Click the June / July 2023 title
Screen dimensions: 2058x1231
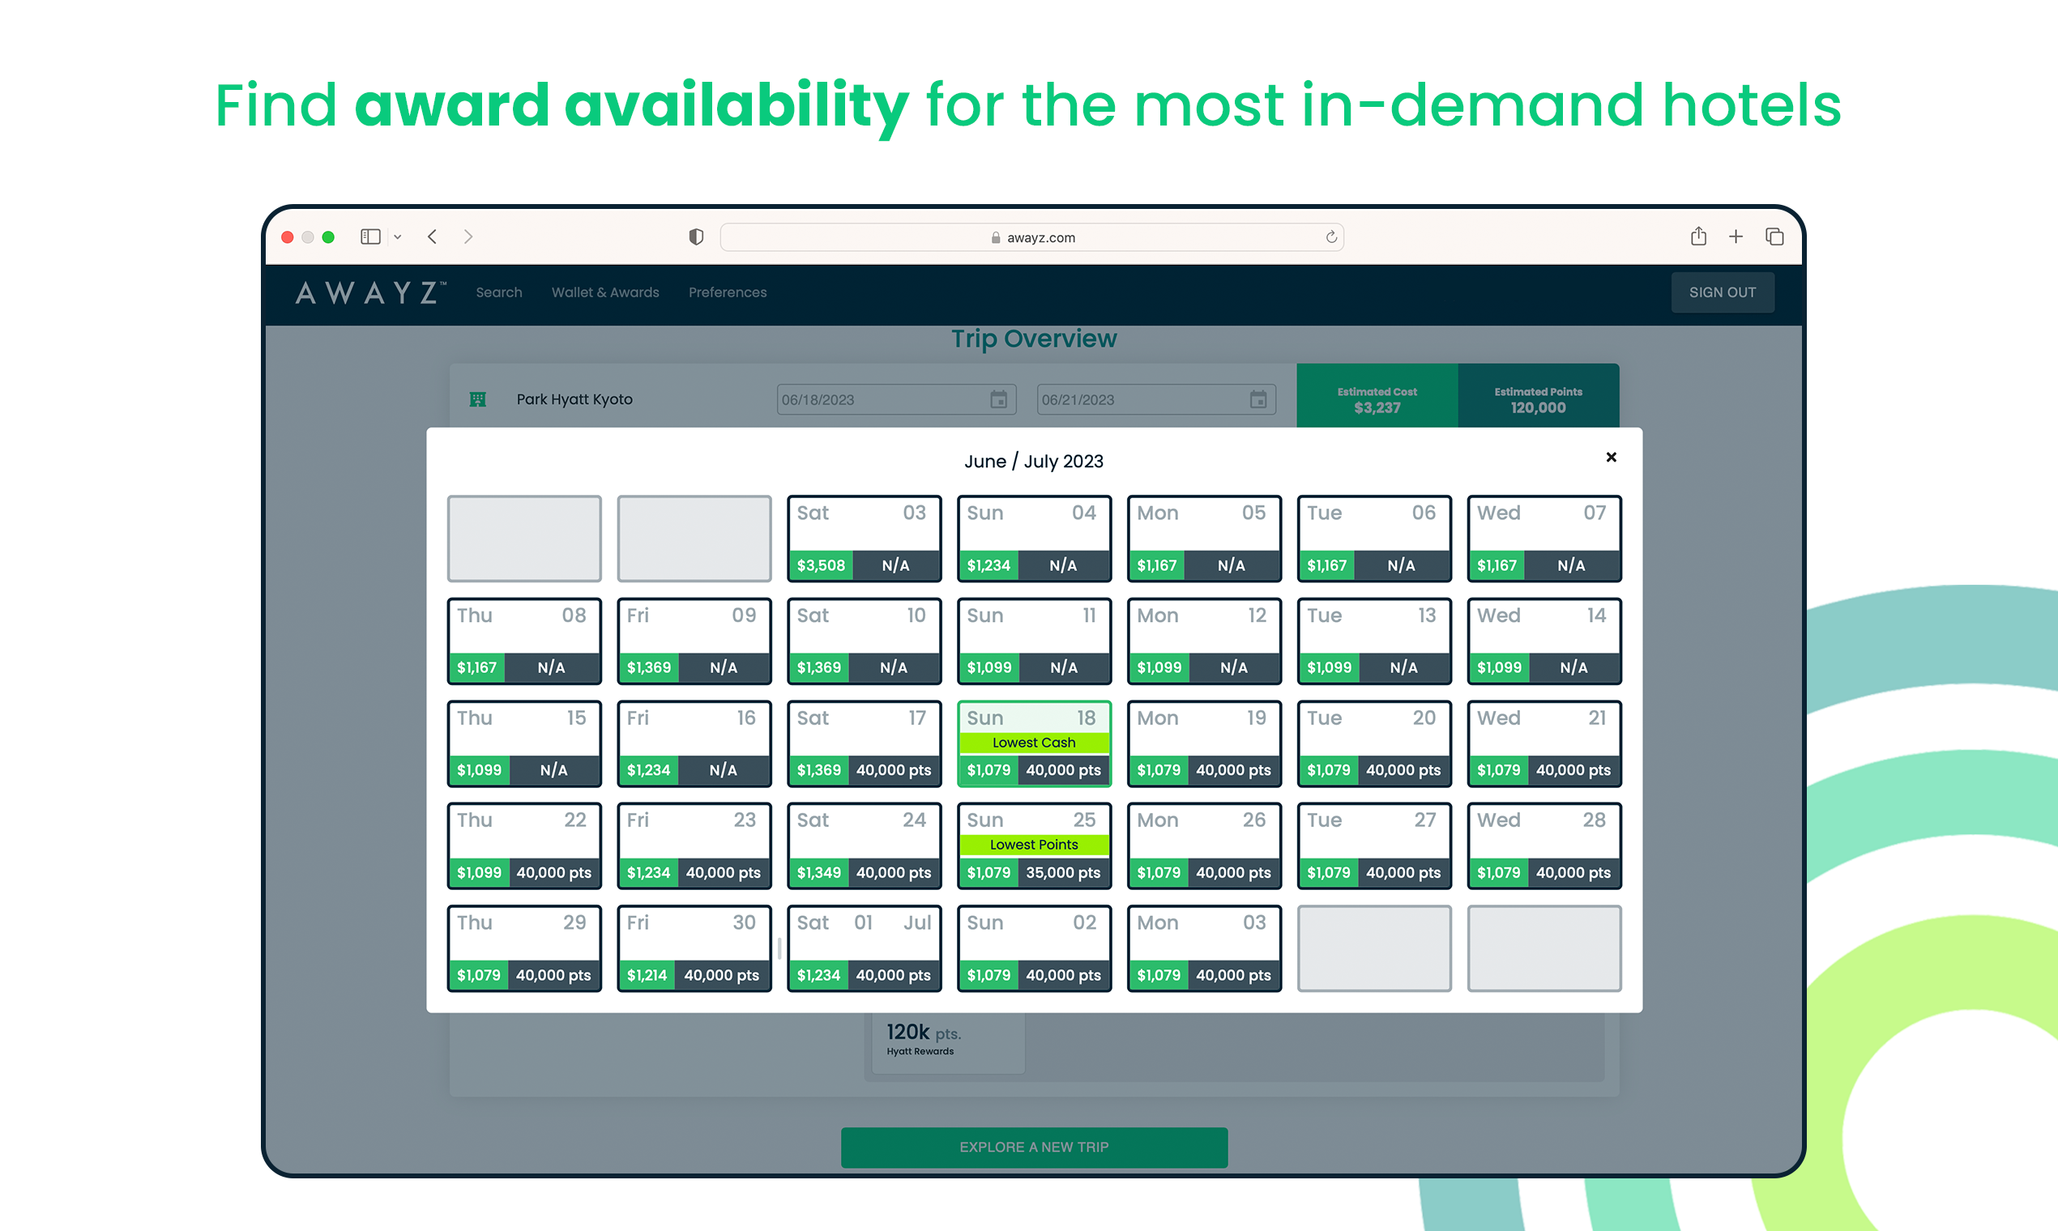click(x=1034, y=461)
